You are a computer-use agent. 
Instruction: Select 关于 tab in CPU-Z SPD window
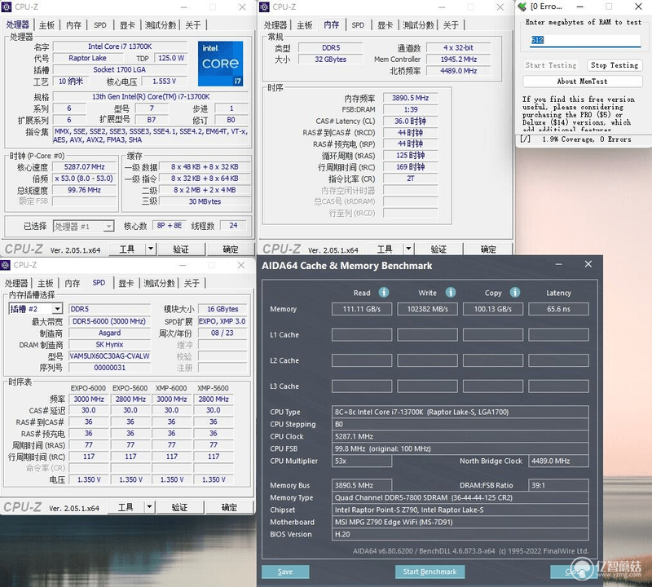click(192, 283)
